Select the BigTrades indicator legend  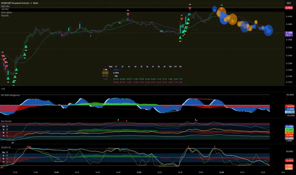(5, 6)
